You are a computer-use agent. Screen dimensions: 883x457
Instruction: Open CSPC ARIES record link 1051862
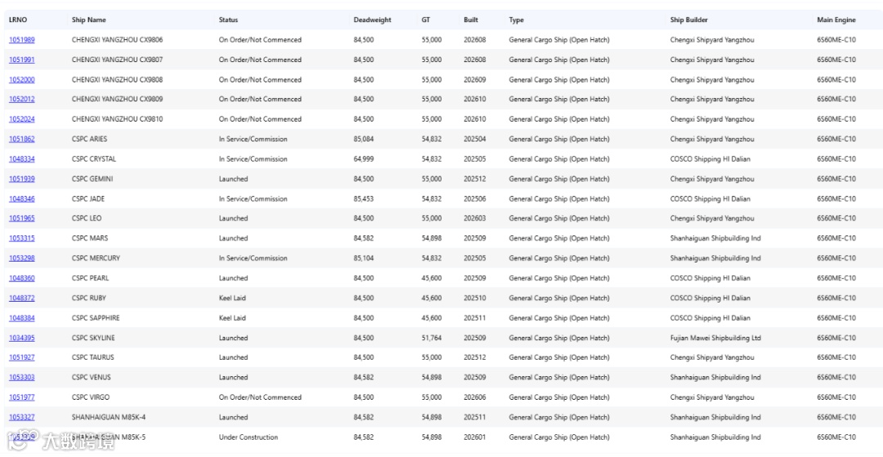[x=21, y=139]
